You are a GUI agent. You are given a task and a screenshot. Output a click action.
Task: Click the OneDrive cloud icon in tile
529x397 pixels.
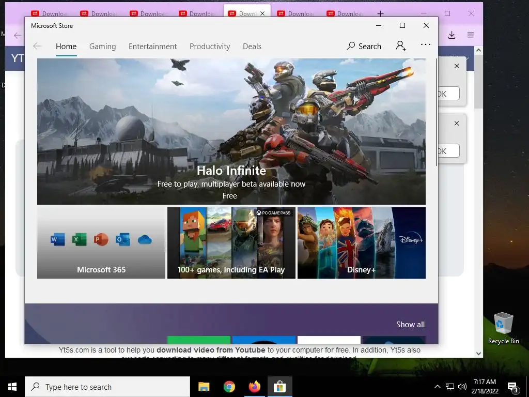coord(145,240)
